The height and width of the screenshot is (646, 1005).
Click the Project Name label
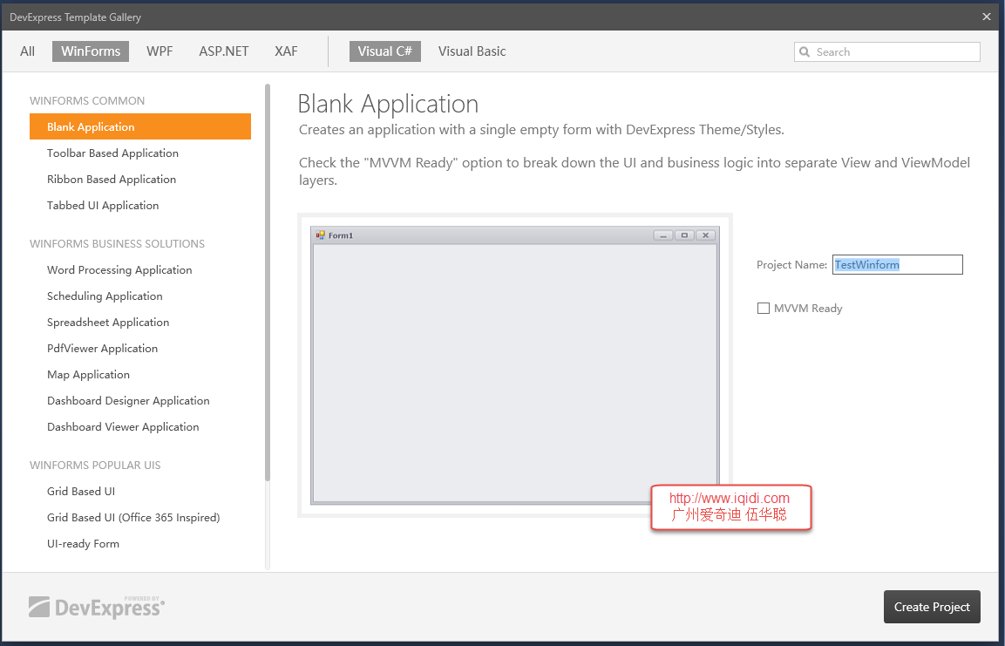tap(792, 265)
